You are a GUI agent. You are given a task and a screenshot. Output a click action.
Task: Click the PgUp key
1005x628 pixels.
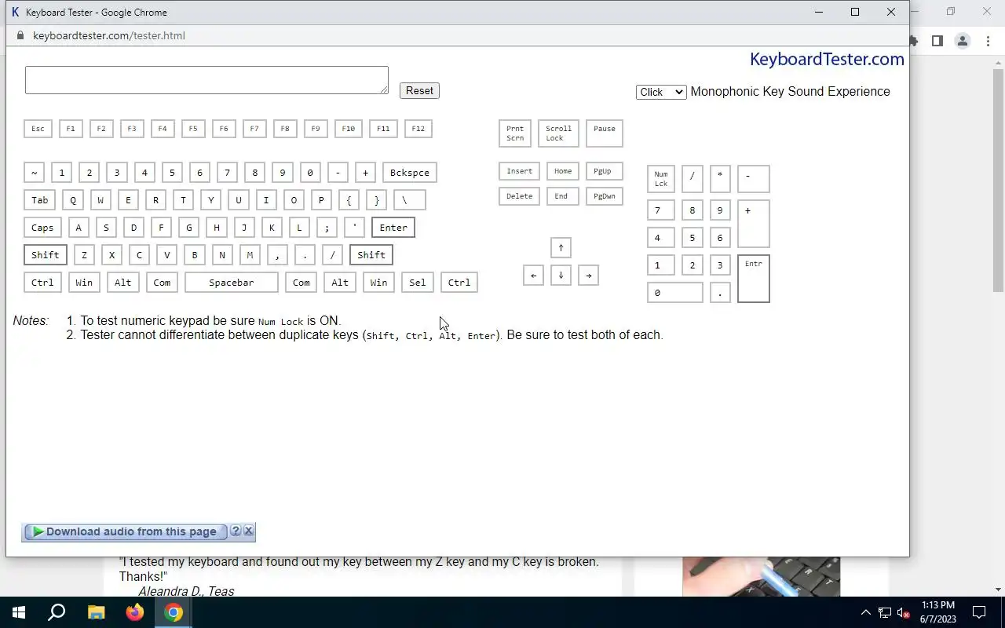(604, 171)
